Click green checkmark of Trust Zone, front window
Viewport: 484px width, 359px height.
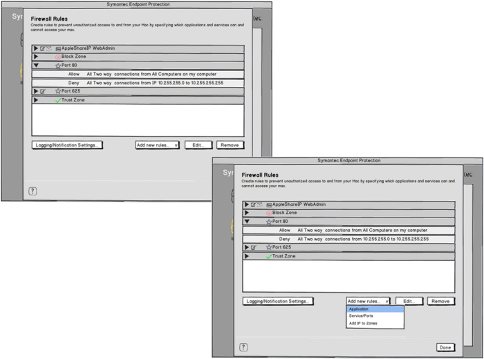click(269, 257)
